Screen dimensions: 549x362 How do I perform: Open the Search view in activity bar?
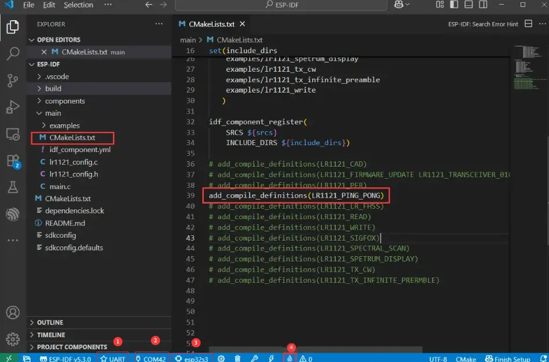(x=13, y=54)
